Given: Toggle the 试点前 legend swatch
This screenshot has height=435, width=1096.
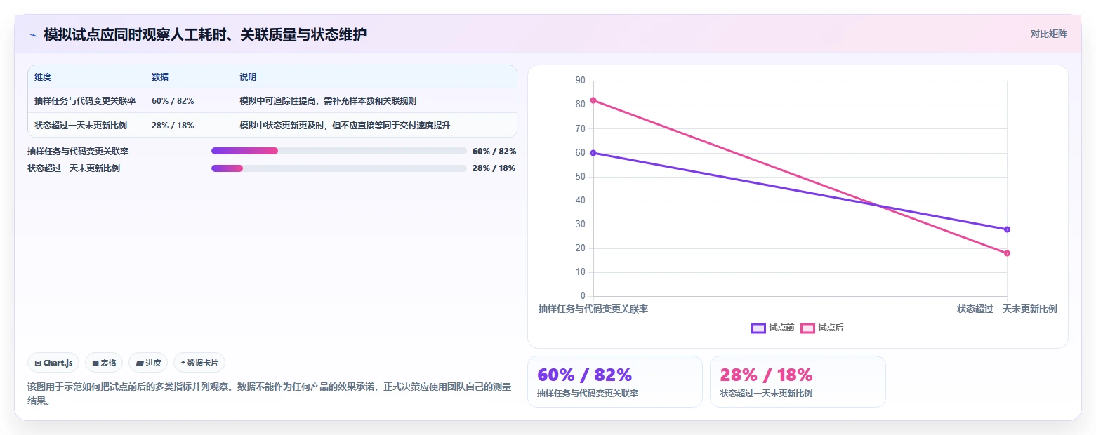Looking at the screenshot, I should 758,328.
